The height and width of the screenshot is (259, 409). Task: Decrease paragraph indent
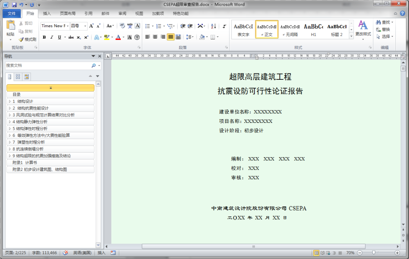[x=183, y=26]
